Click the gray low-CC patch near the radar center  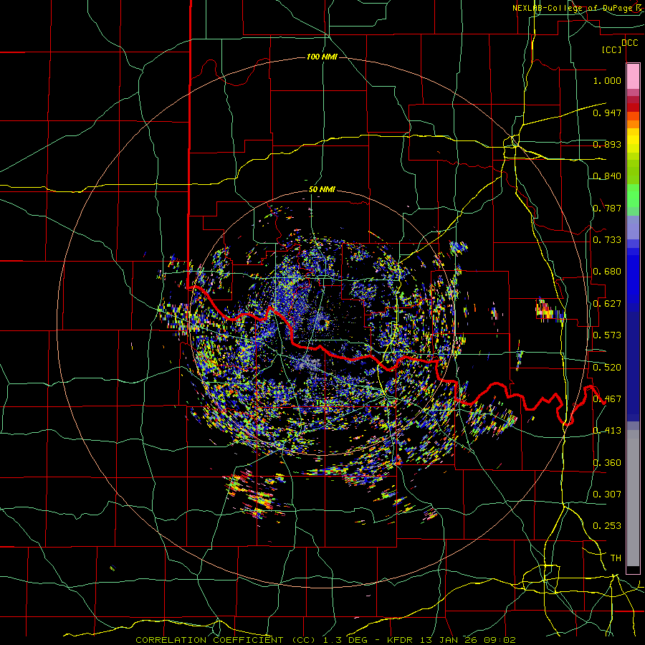coord(307,363)
